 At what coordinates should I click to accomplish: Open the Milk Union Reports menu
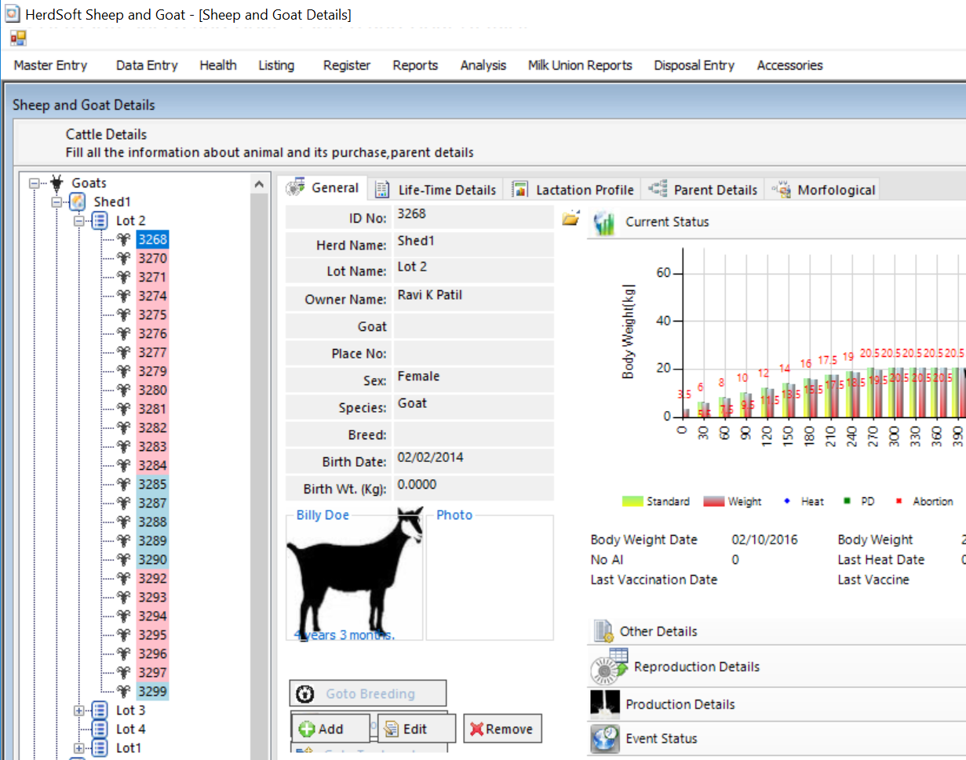tap(580, 66)
